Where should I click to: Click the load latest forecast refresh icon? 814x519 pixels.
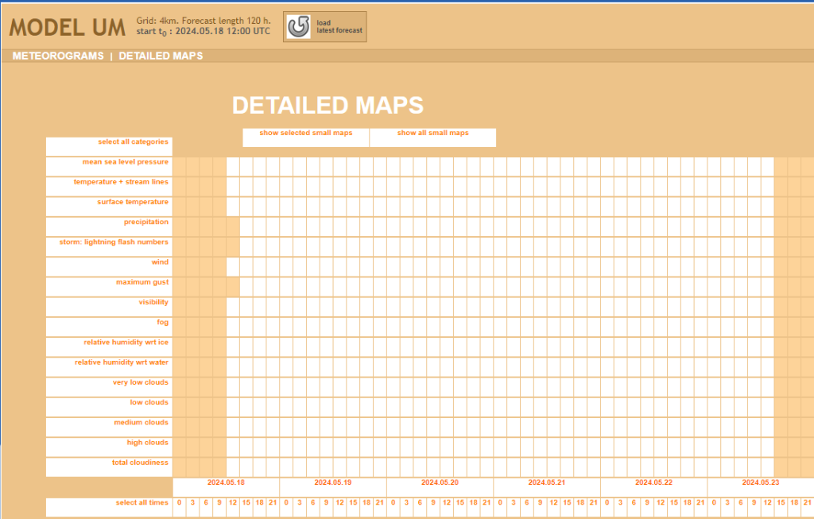[300, 27]
